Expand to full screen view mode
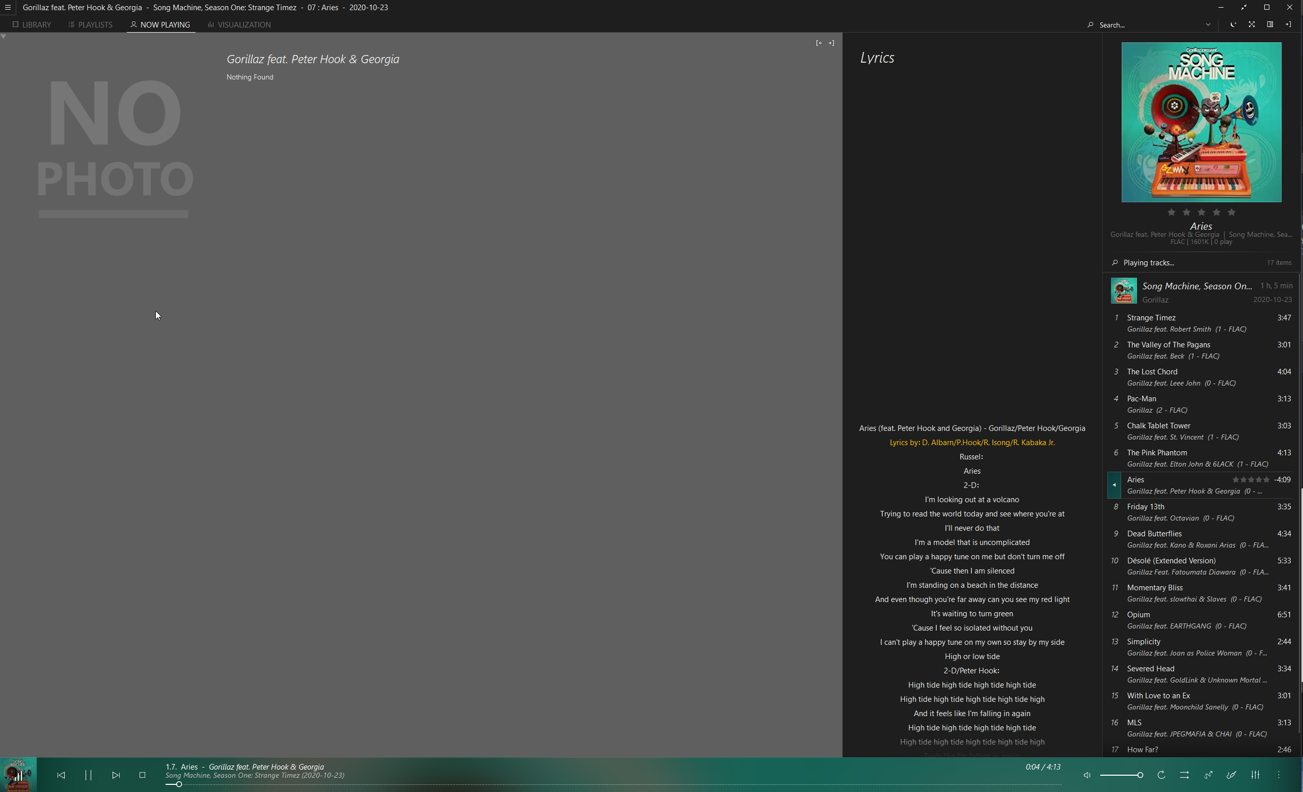Viewport: 1303px width, 792px height. pos(1252,24)
